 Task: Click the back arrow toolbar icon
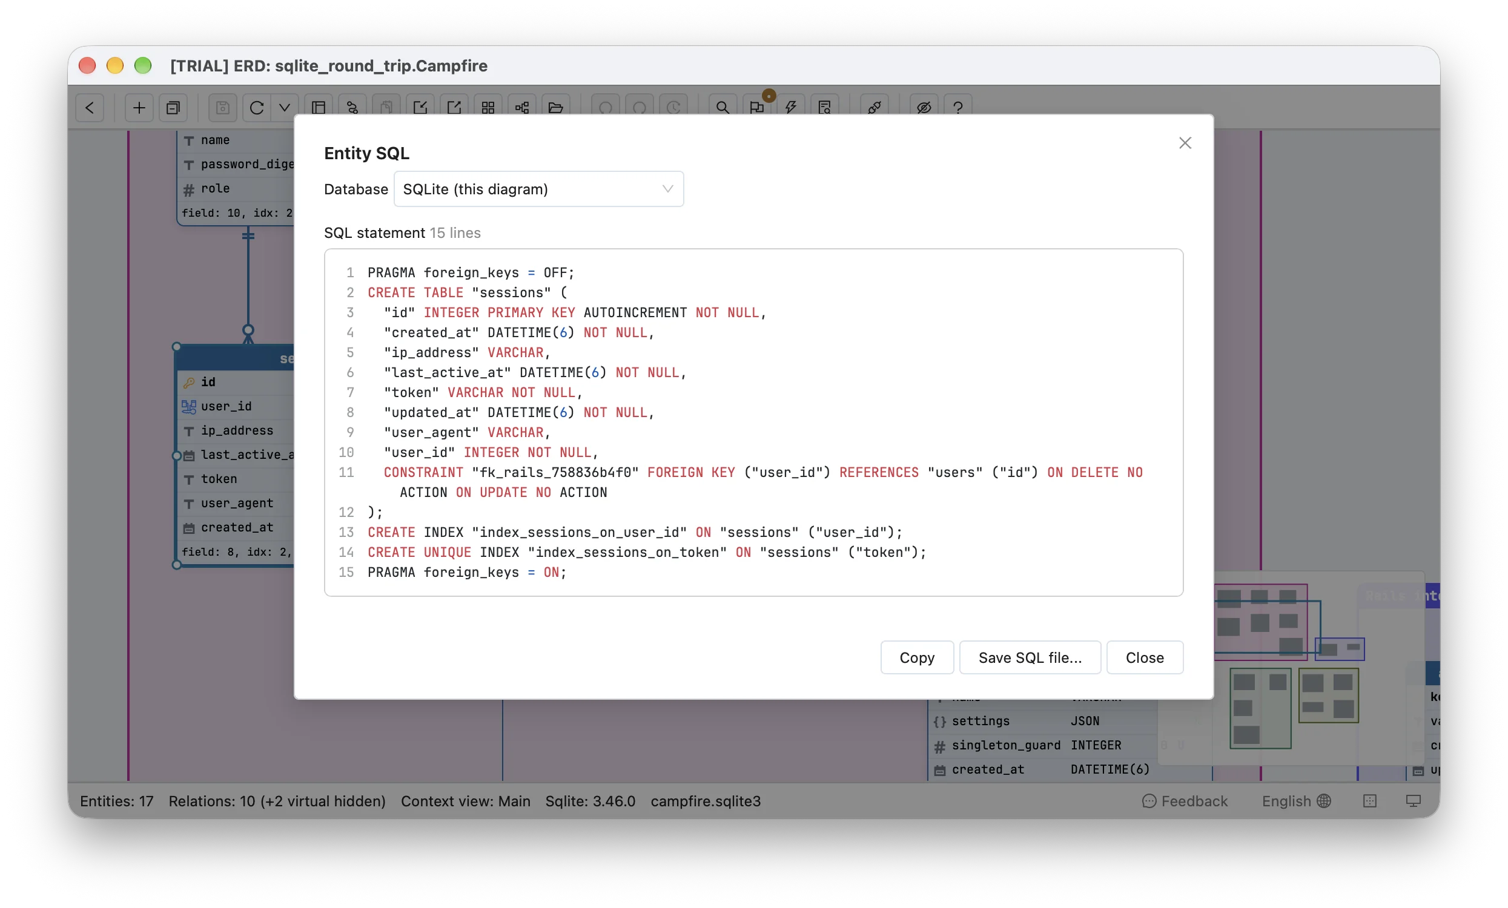coord(90,108)
